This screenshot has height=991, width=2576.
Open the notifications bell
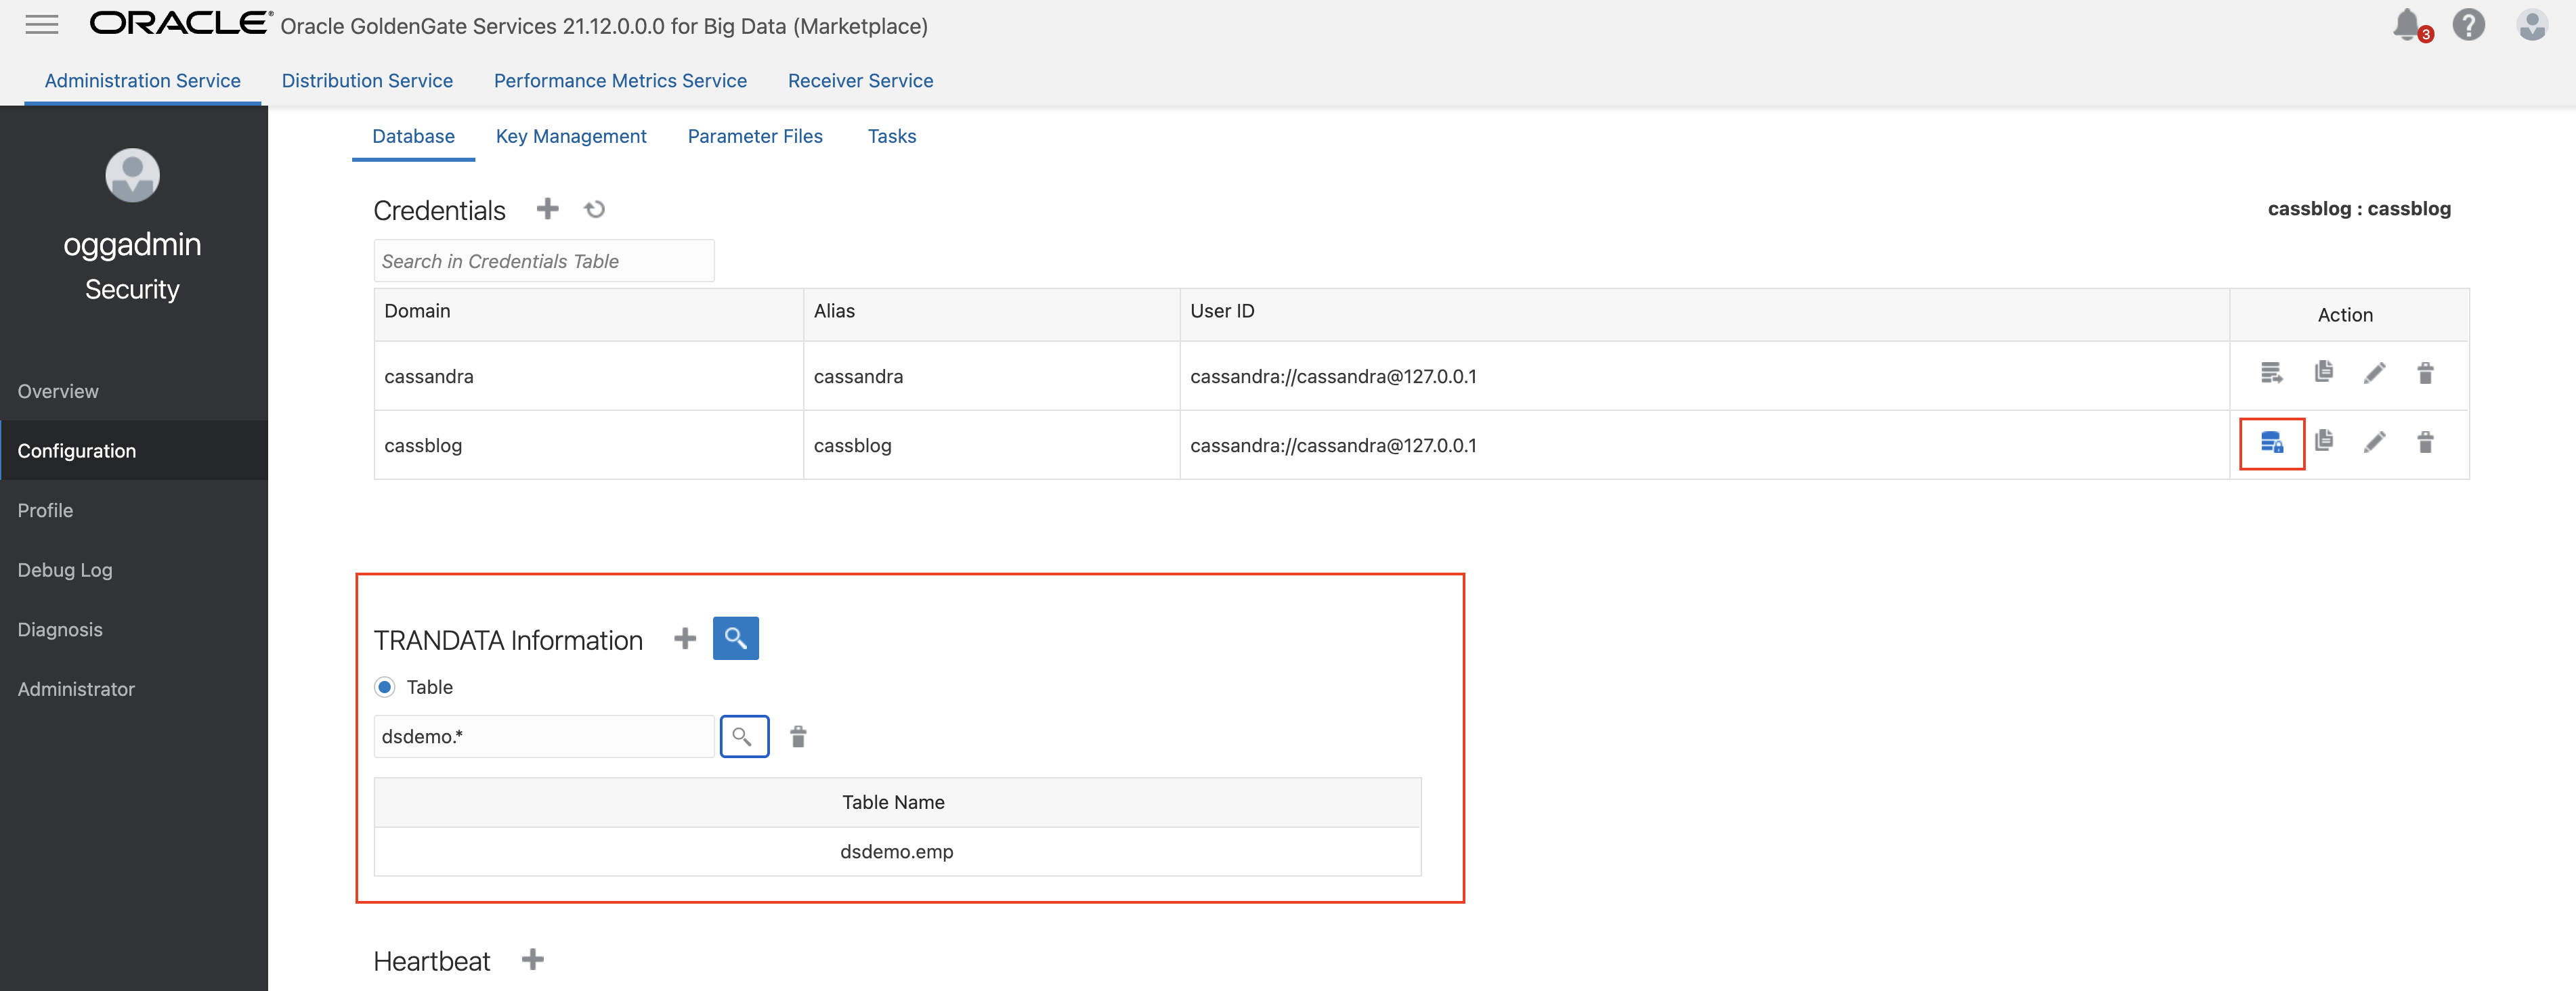click(x=2407, y=24)
